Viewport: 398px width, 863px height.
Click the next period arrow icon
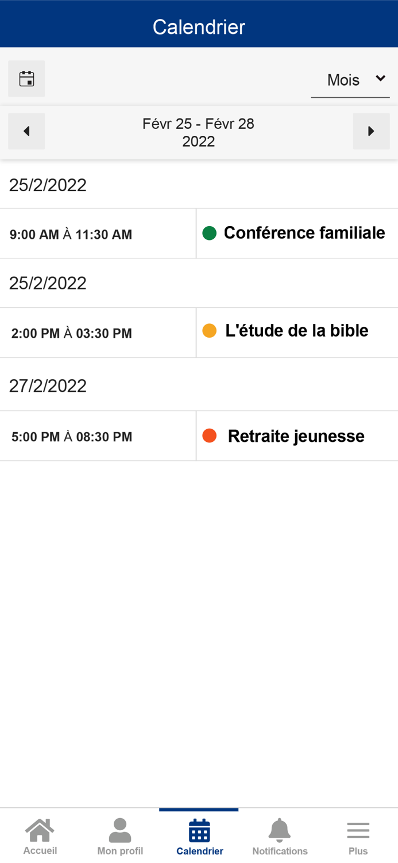[x=372, y=131]
